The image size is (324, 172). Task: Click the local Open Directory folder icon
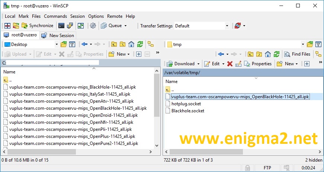(64, 44)
